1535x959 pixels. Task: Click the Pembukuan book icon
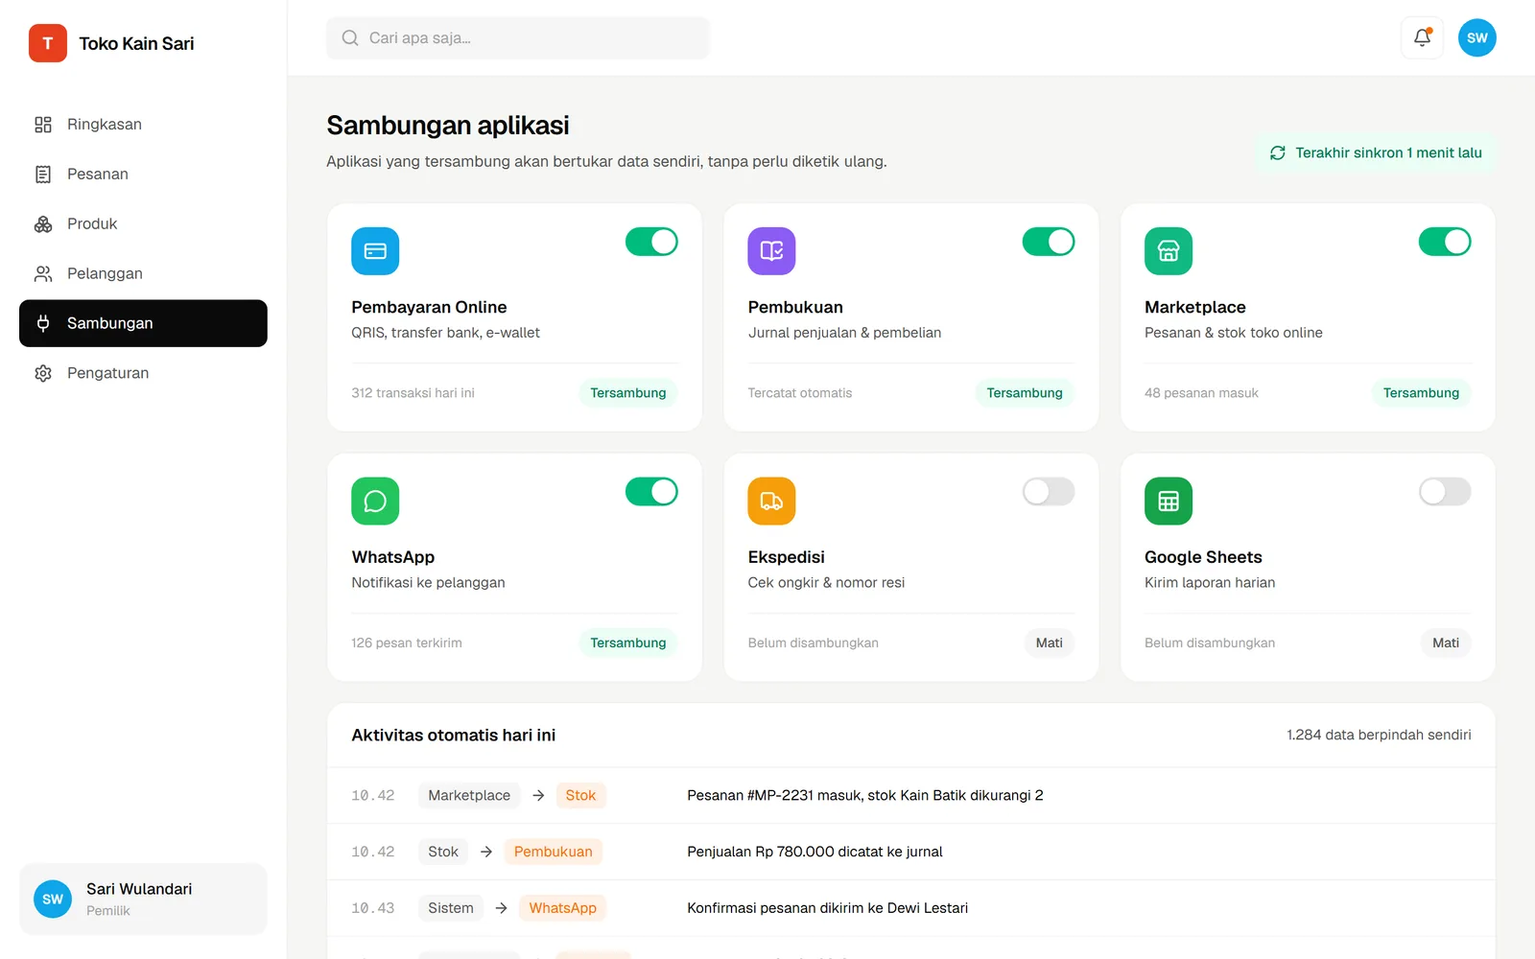pos(771,251)
